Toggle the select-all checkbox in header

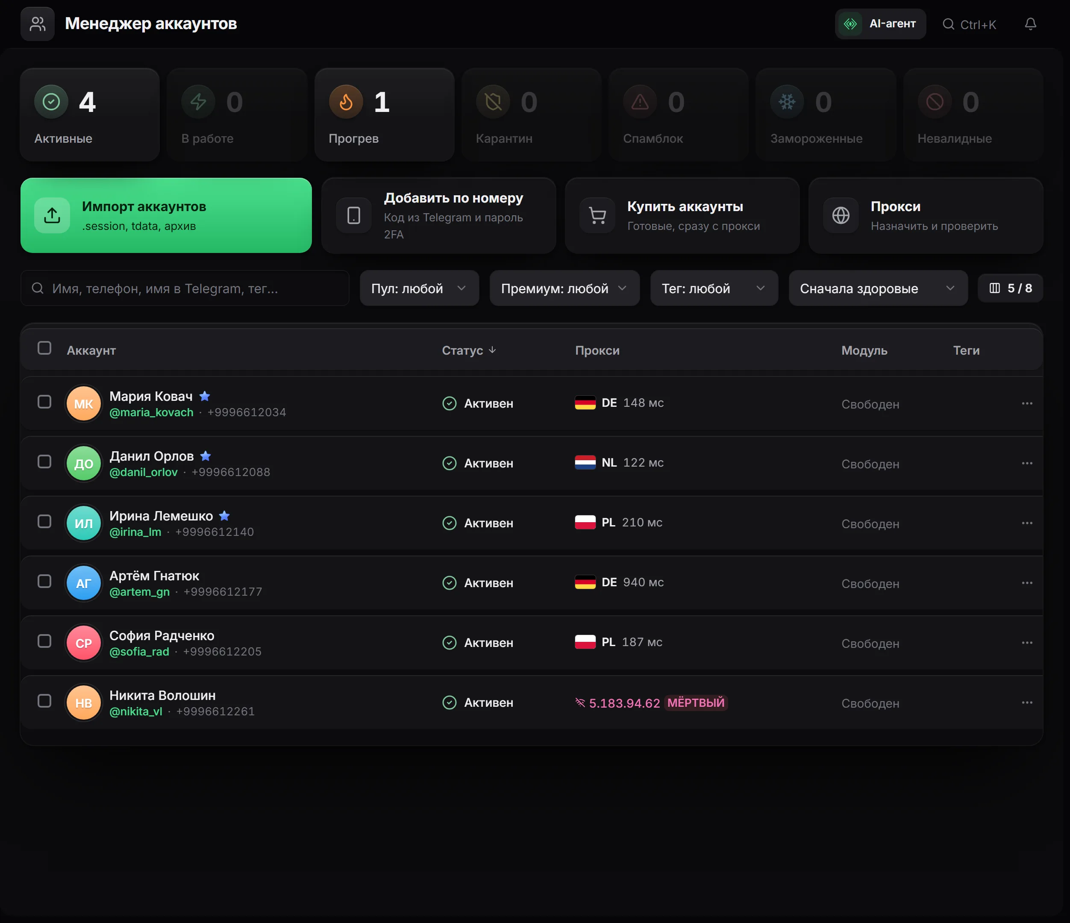tap(44, 348)
